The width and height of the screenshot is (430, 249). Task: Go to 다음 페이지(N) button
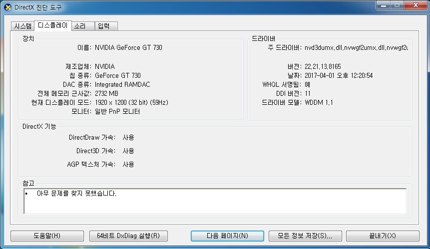tap(227, 236)
